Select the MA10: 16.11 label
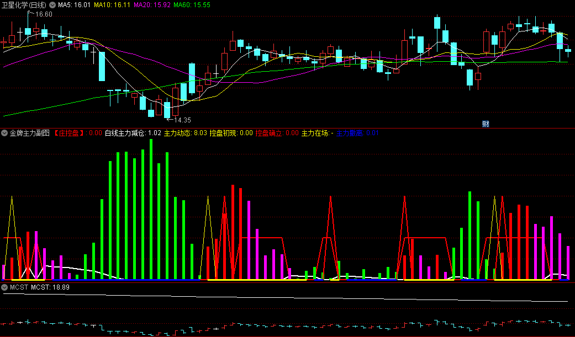 pyautogui.click(x=112, y=5)
